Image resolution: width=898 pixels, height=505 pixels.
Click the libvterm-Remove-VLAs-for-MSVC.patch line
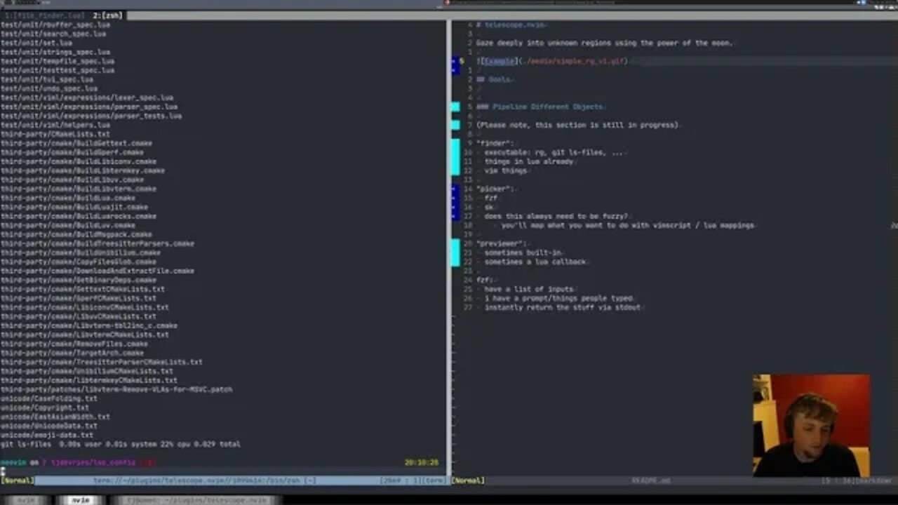(116, 389)
